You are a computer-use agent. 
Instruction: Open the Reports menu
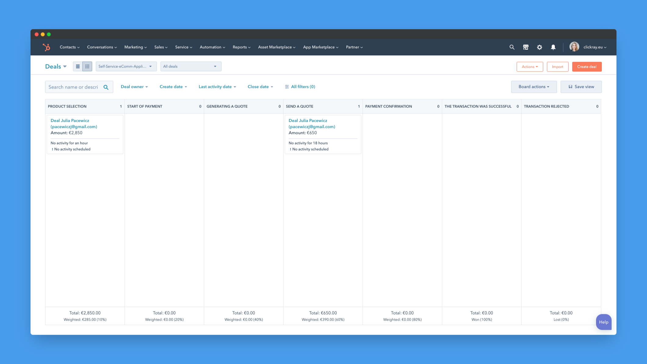click(241, 47)
